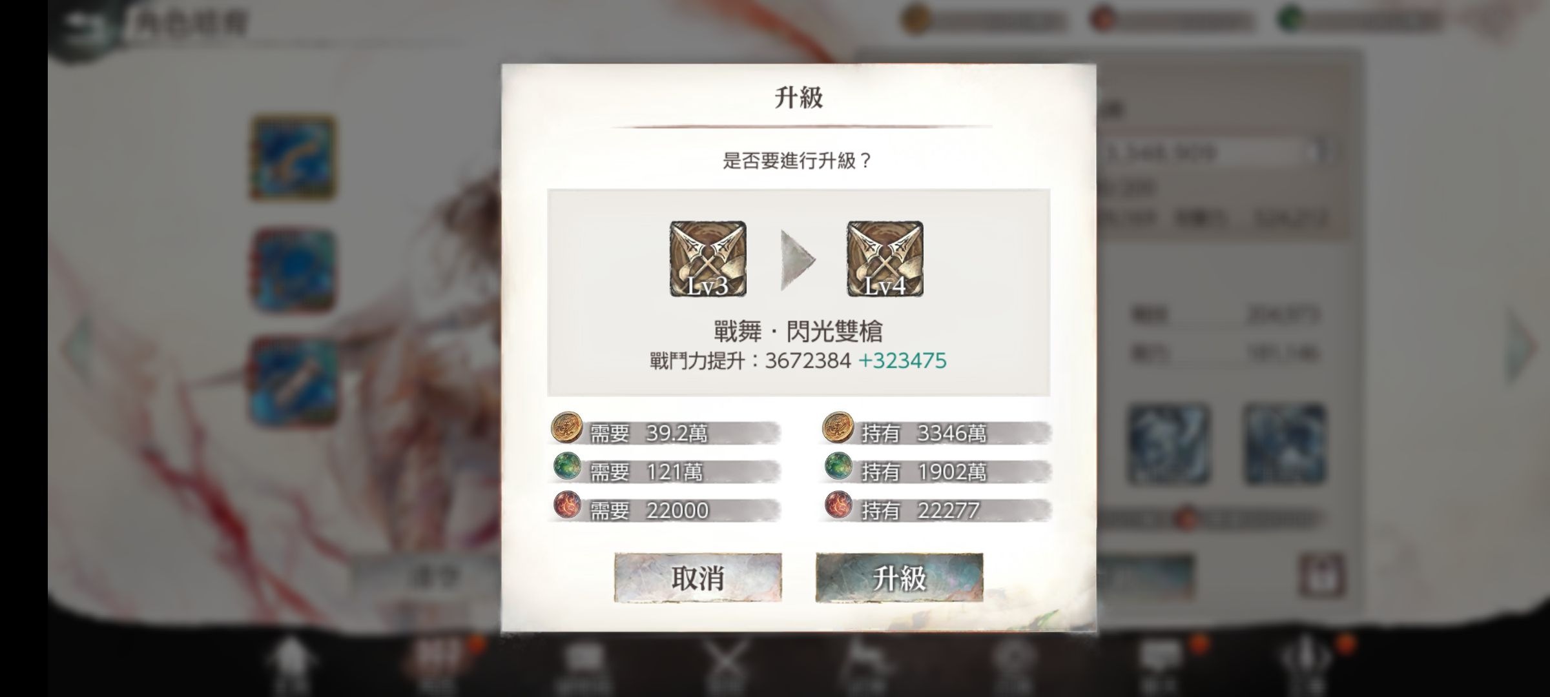Tap the required red orb icon

click(x=566, y=506)
